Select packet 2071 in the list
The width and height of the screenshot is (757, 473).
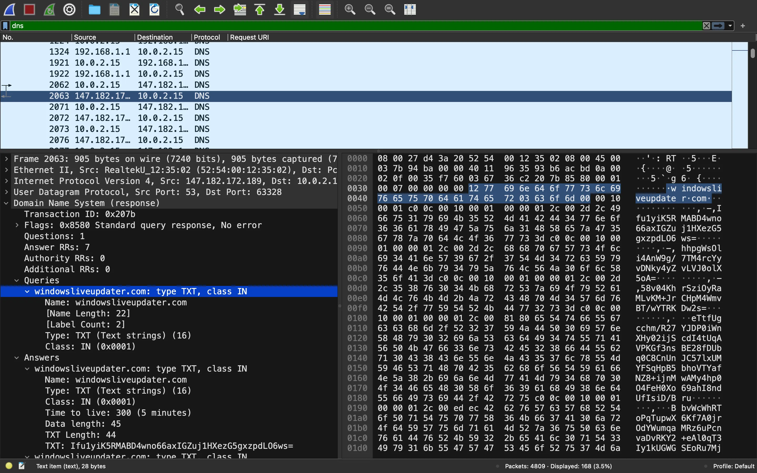pos(366,107)
